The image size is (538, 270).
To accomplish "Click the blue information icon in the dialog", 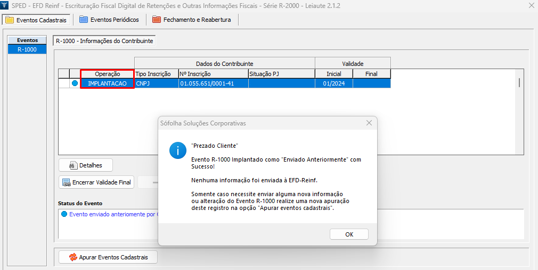I will pyautogui.click(x=177, y=150).
